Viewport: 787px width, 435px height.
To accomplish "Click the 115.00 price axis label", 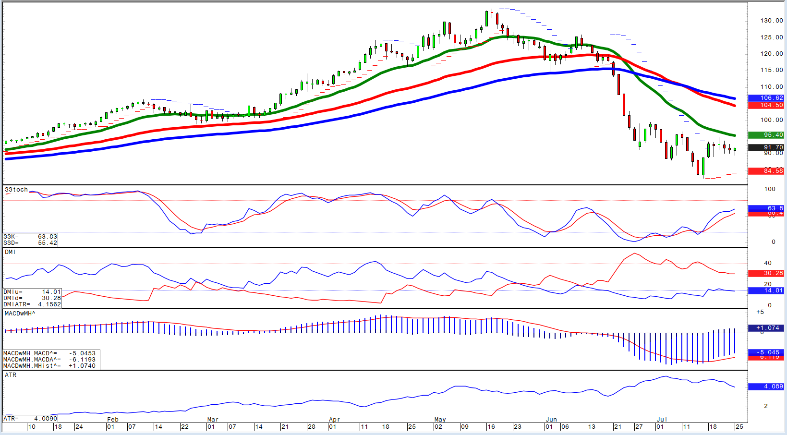I will click(772, 70).
